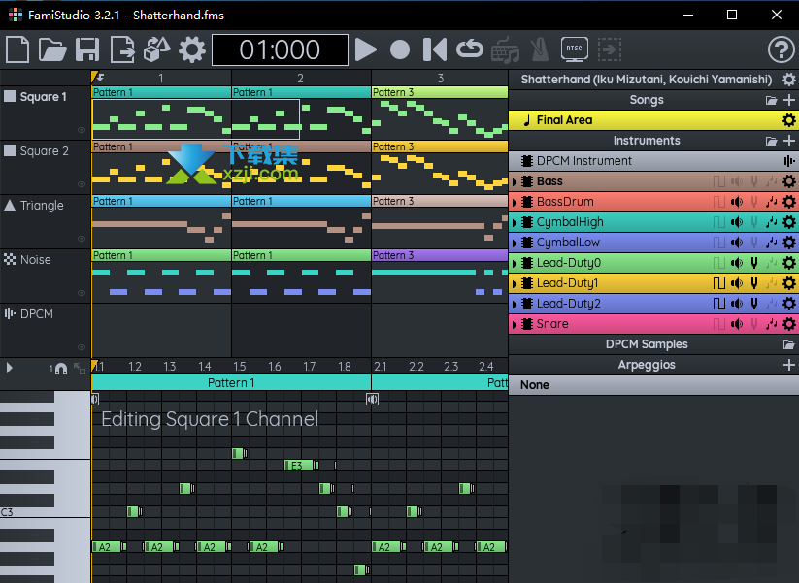Viewport: 799px width, 583px height.
Task: Toggle ghost notes for Triangle channel
Action: pos(82,239)
